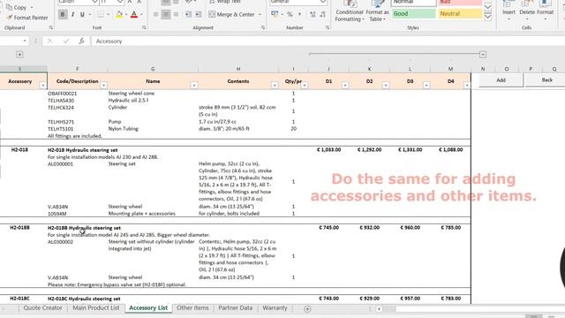Image resolution: width=565 pixels, height=318 pixels.
Task: Apply the red font color
Action: tap(134, 14)
